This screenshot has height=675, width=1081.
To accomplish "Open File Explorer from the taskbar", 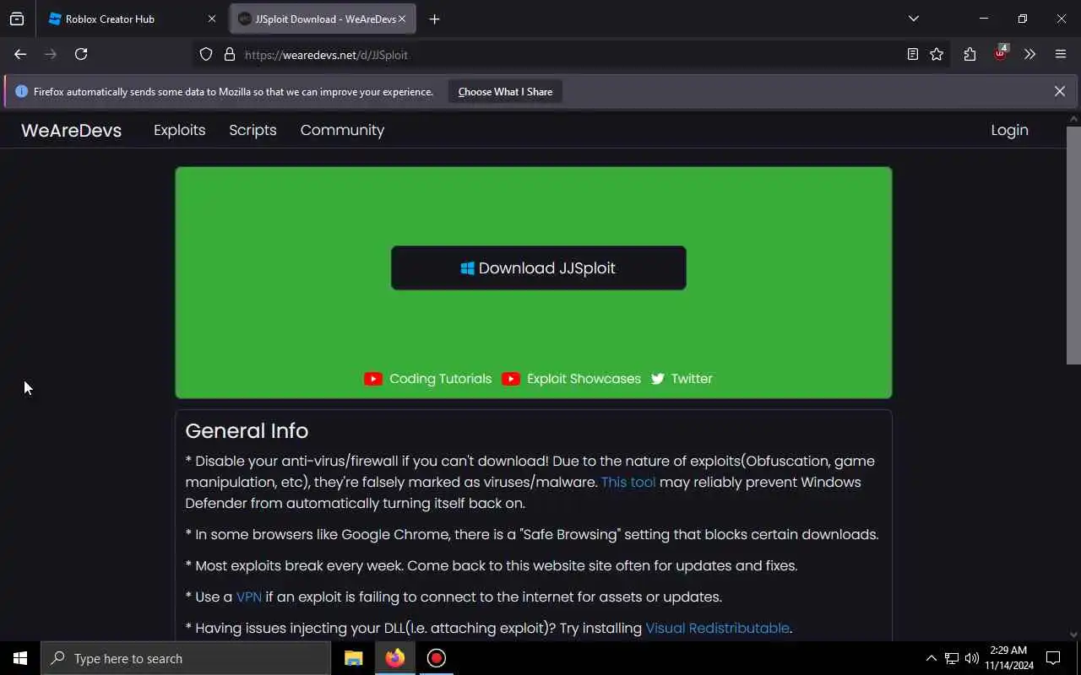I will [353, 658].
